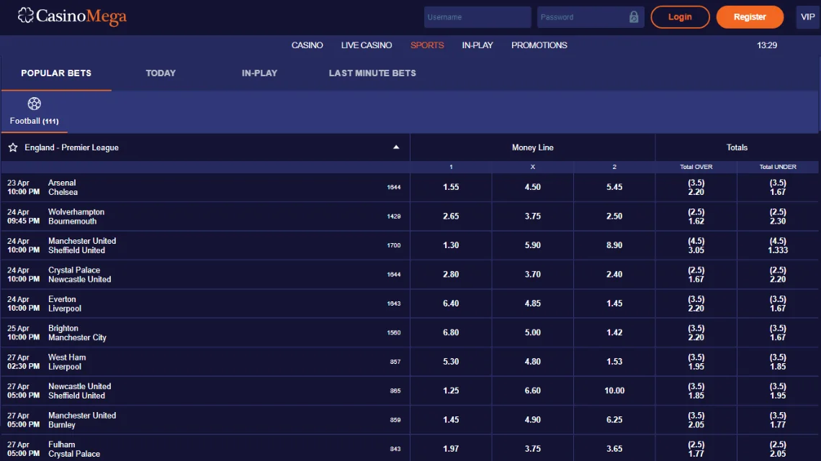Bet Wolverhampton win at 2.65
This screenshot has width=821, height=461.
[x=451, y=216]
